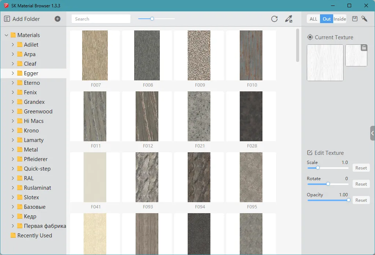The image size is (375, 255).
Task: Select the Out filter option
Action: pyautogui.click(x=327, y=19)
